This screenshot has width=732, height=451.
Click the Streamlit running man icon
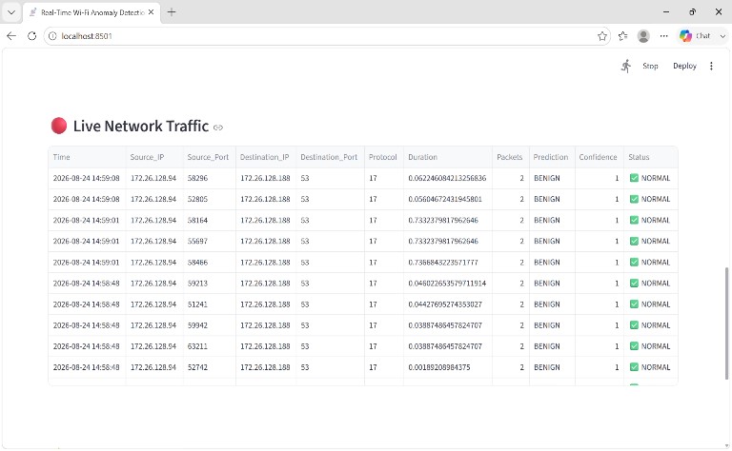tap(626, 66)
